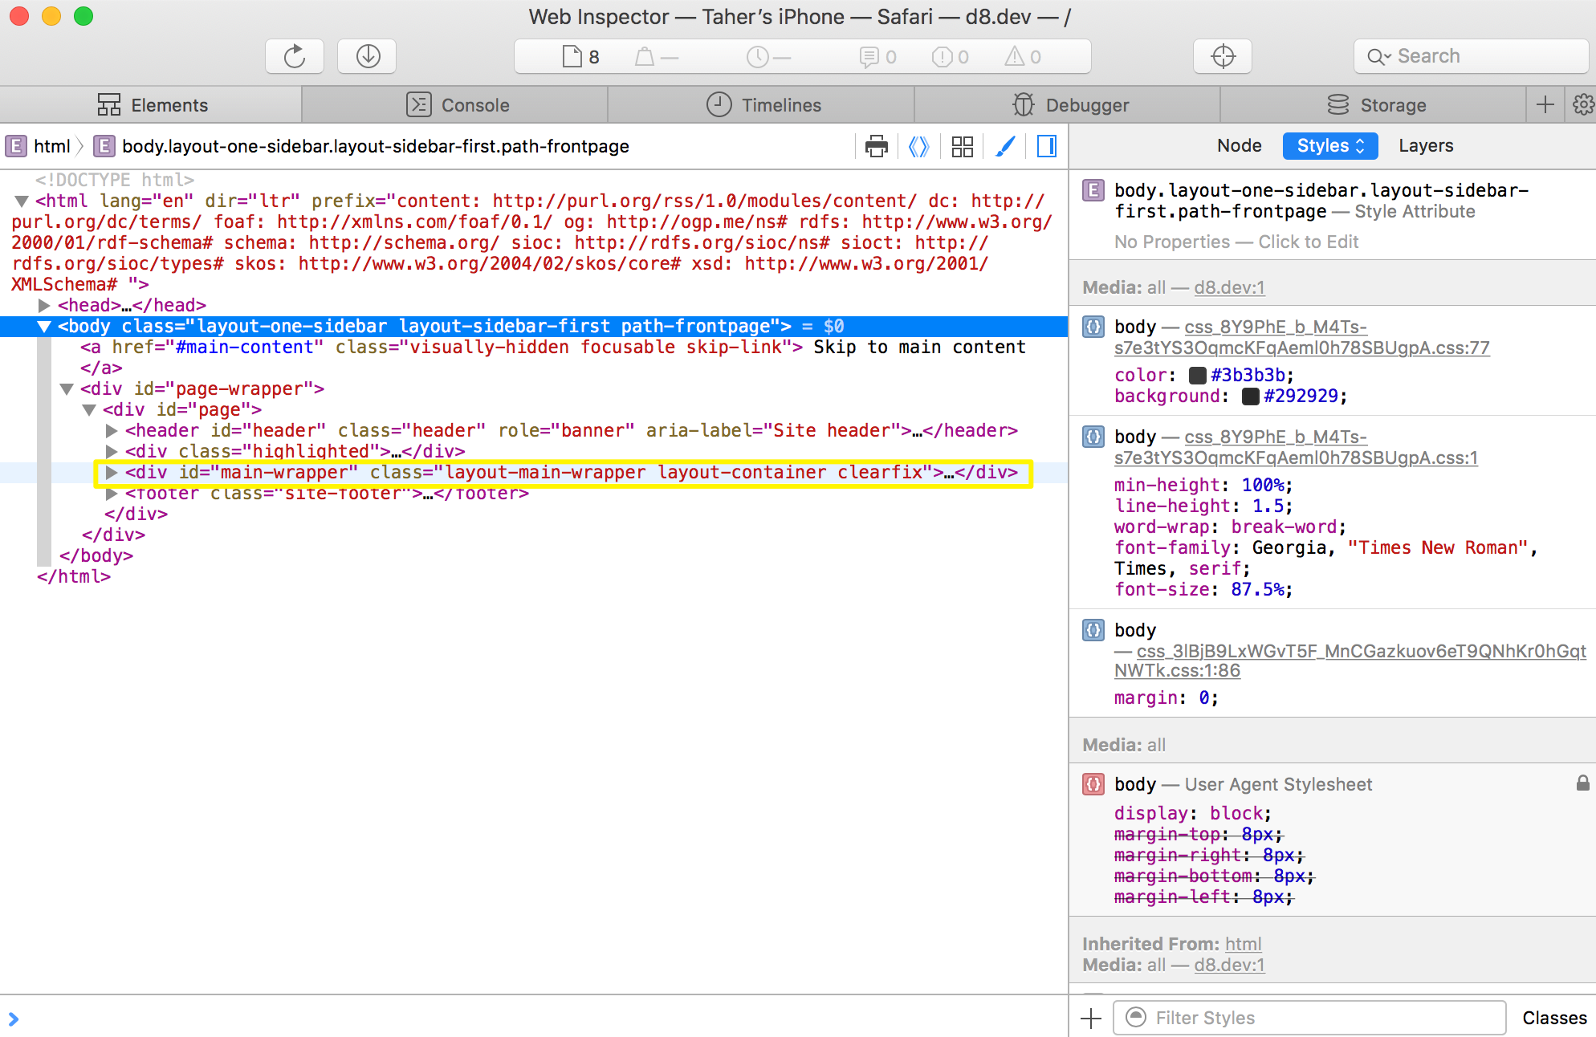
Task: Click the html element icon in breadcrumb
Action: [x=15, y=146]
